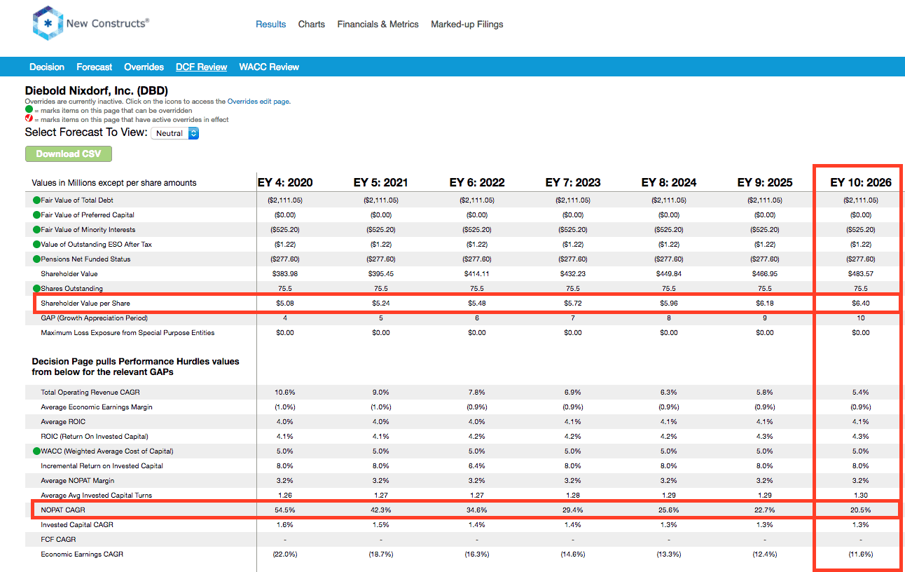Click the 54.5% NOPAT CAGR cell

(x=285, y=510)
